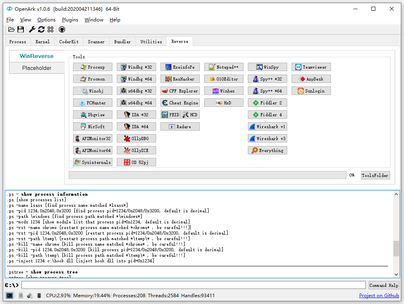Launch Windbg x32

click(136, 67)
